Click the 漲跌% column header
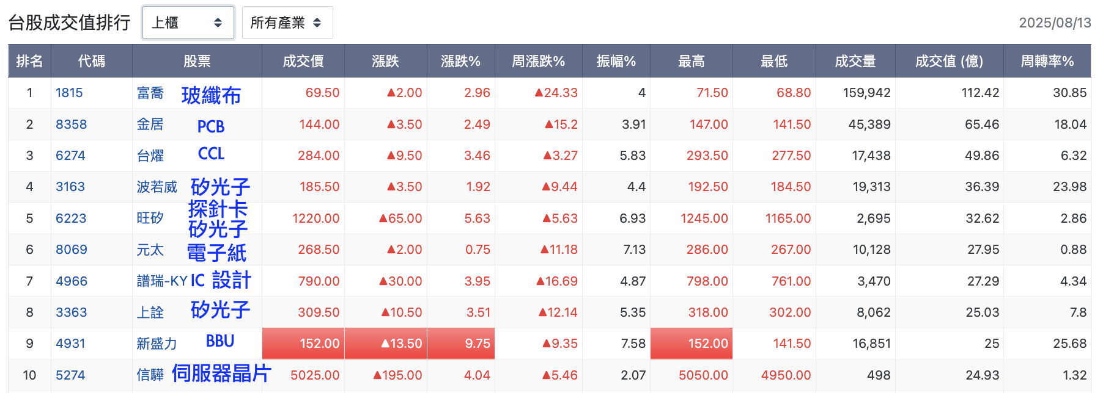Screen dimensions: 1103x393 click(462, 61)
